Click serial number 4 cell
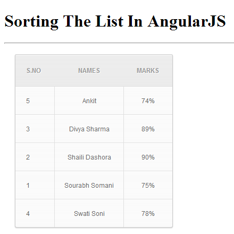 click(35, 213)
